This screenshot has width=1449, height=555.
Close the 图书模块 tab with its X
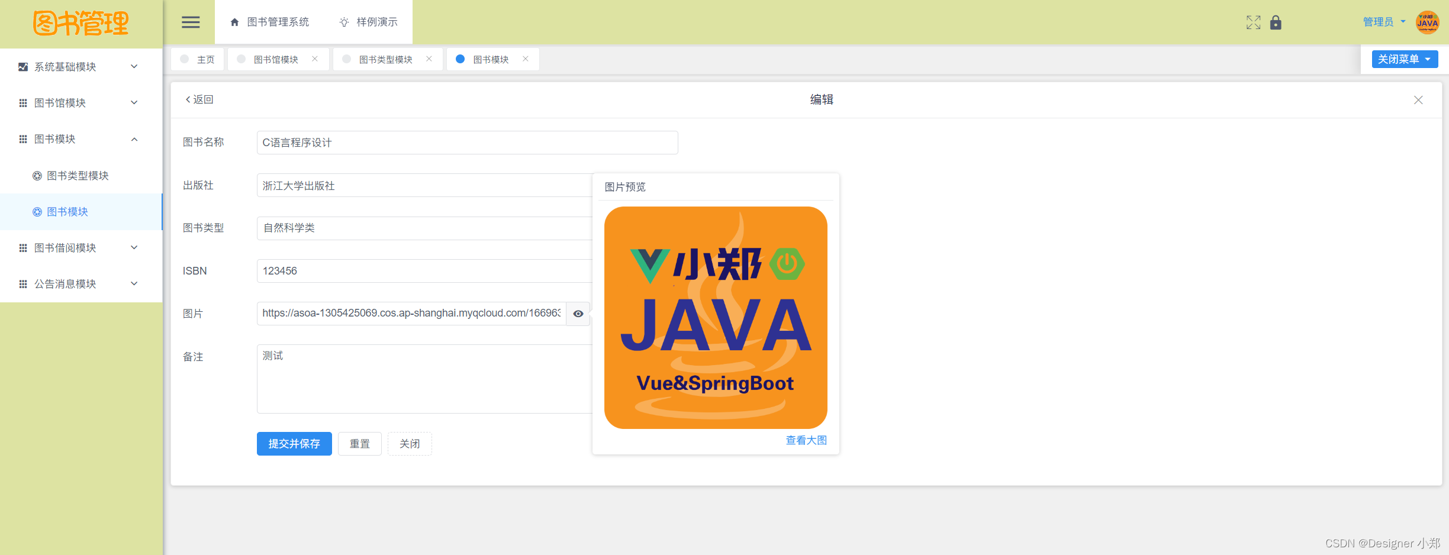coord(526,59)
